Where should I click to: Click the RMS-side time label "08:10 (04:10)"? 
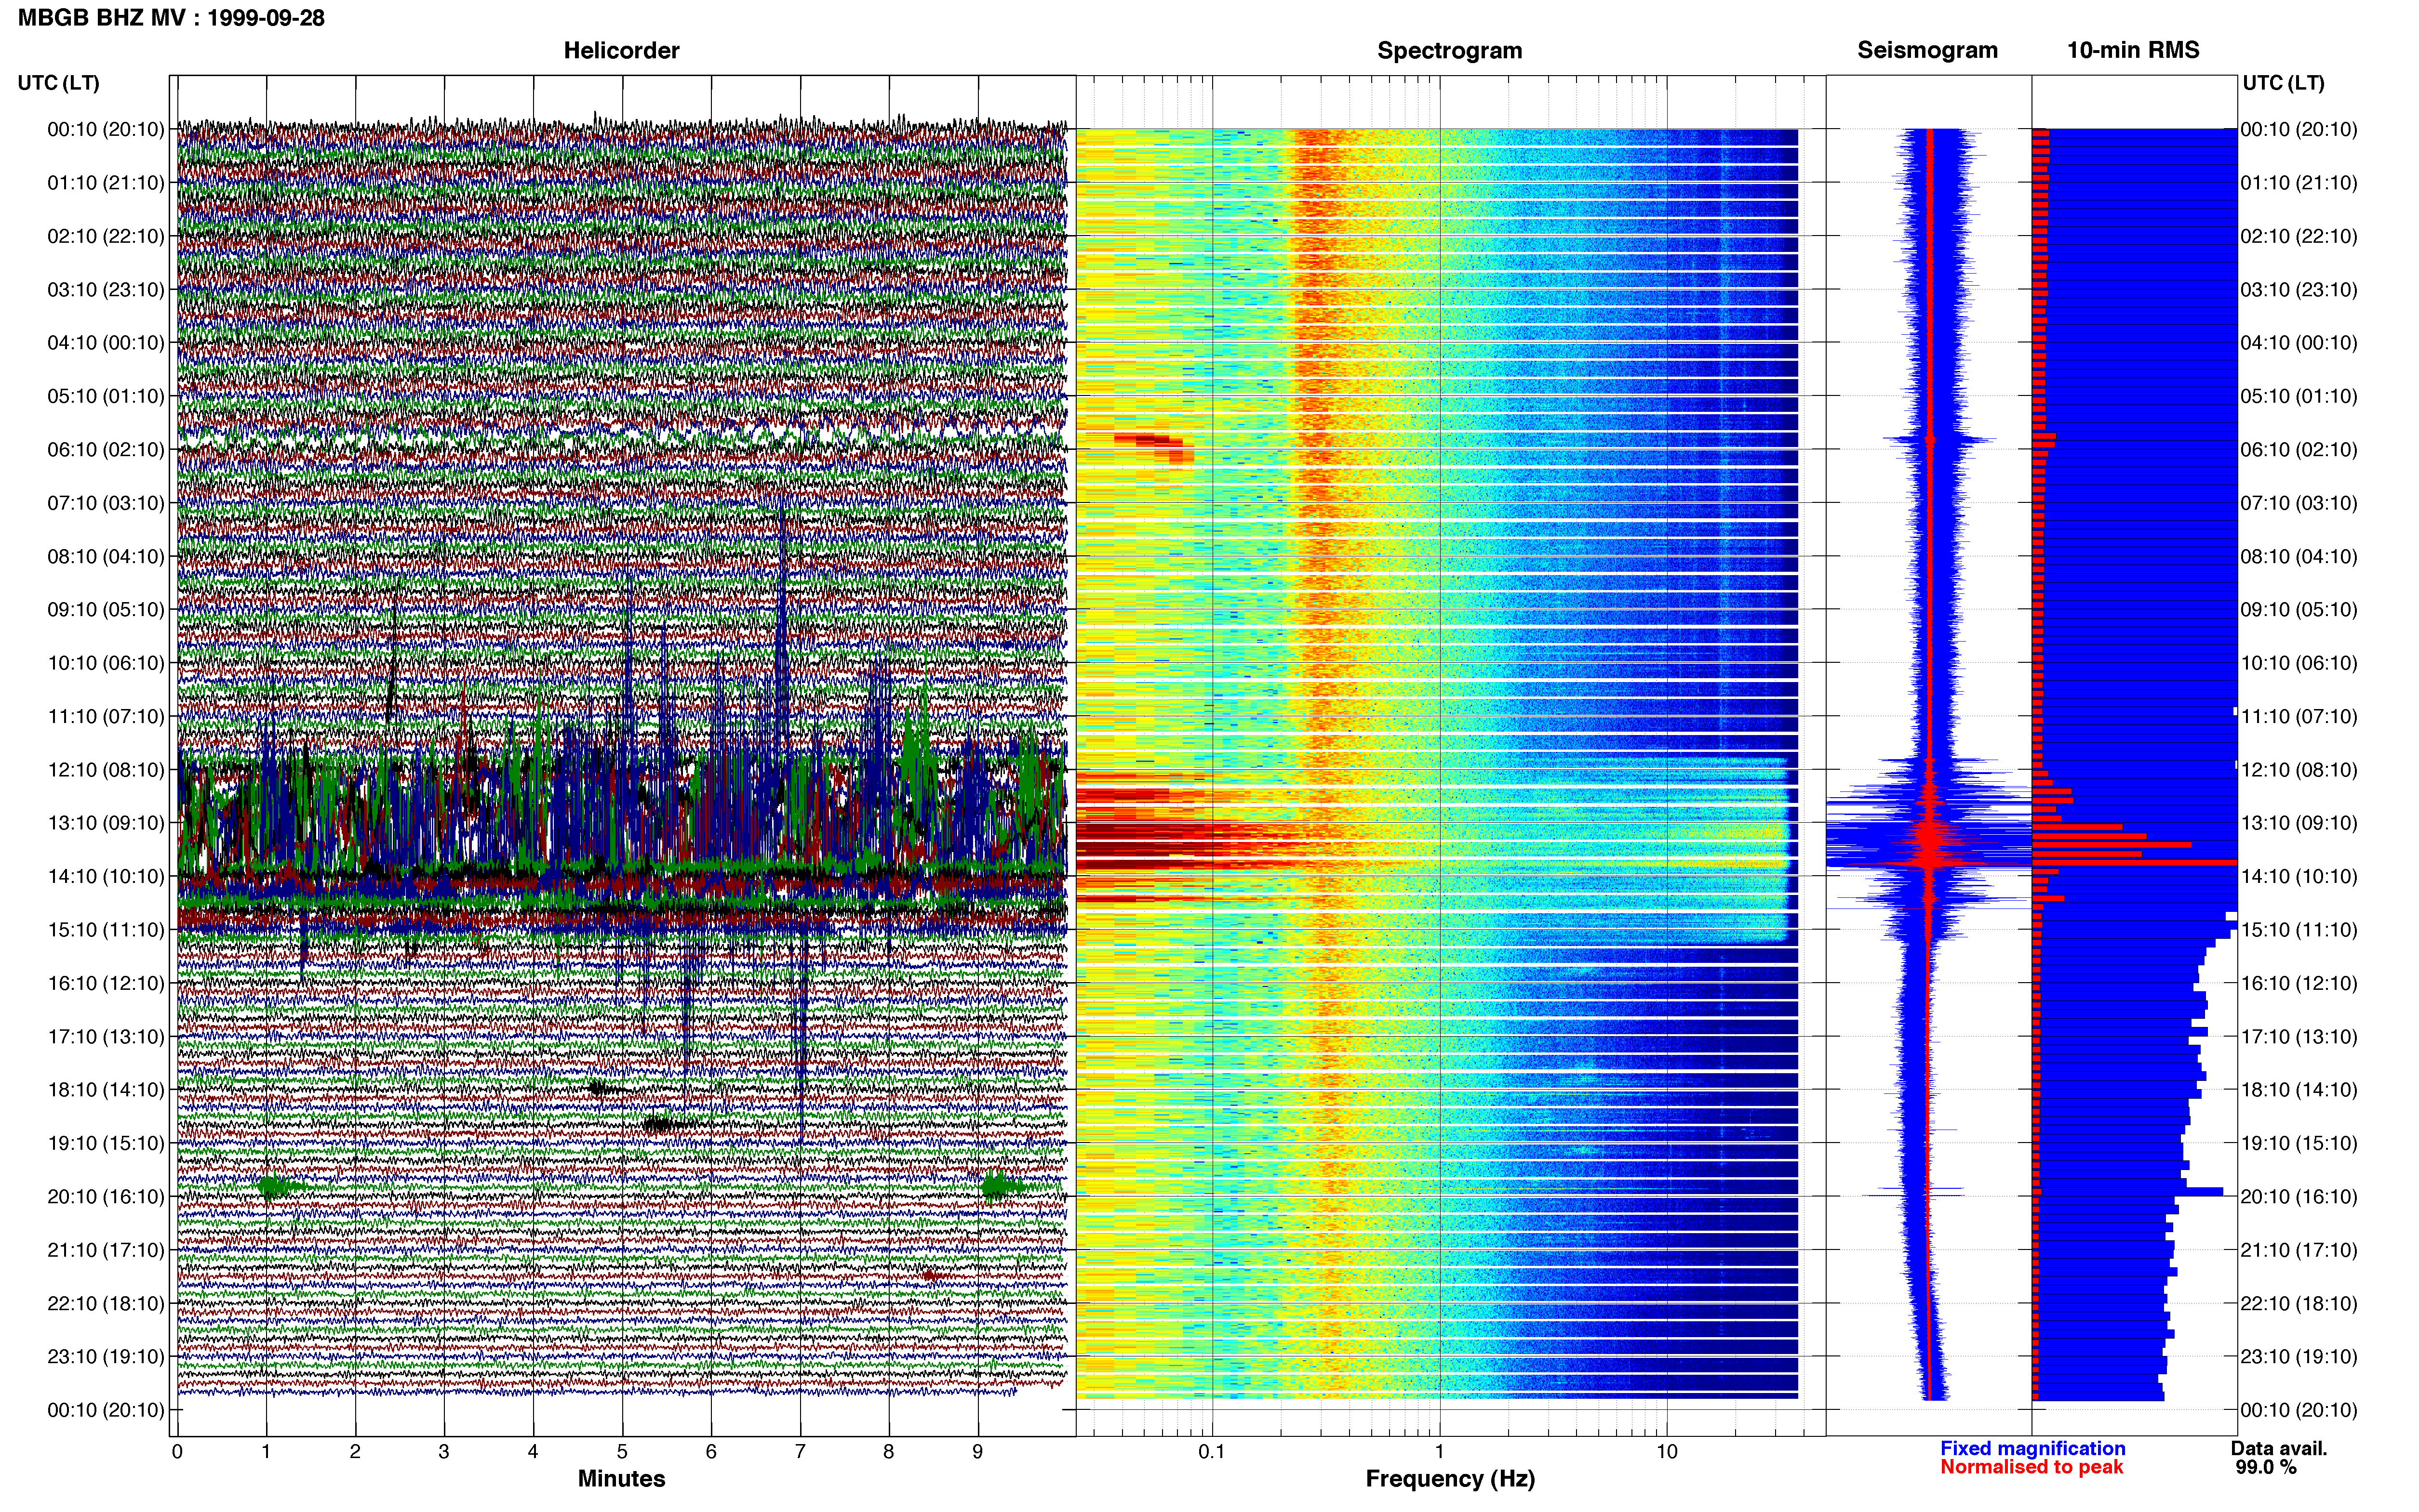point(2299,557)
